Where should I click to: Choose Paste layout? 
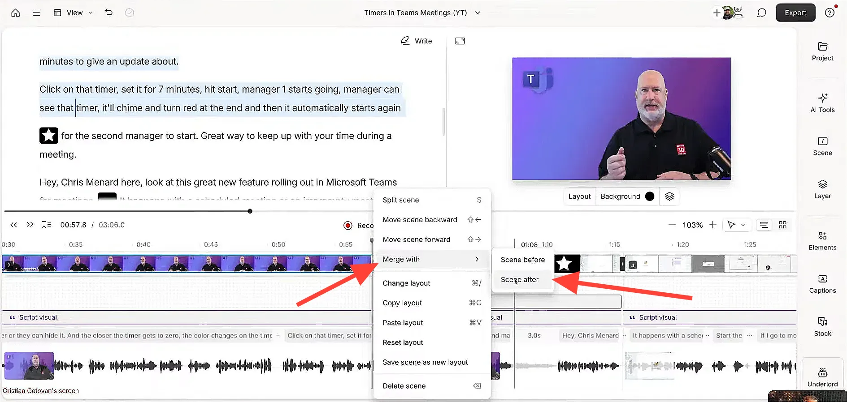tap(431, 323)
